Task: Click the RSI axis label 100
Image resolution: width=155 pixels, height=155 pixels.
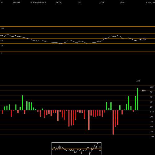Action: click(x=3, y=28)
